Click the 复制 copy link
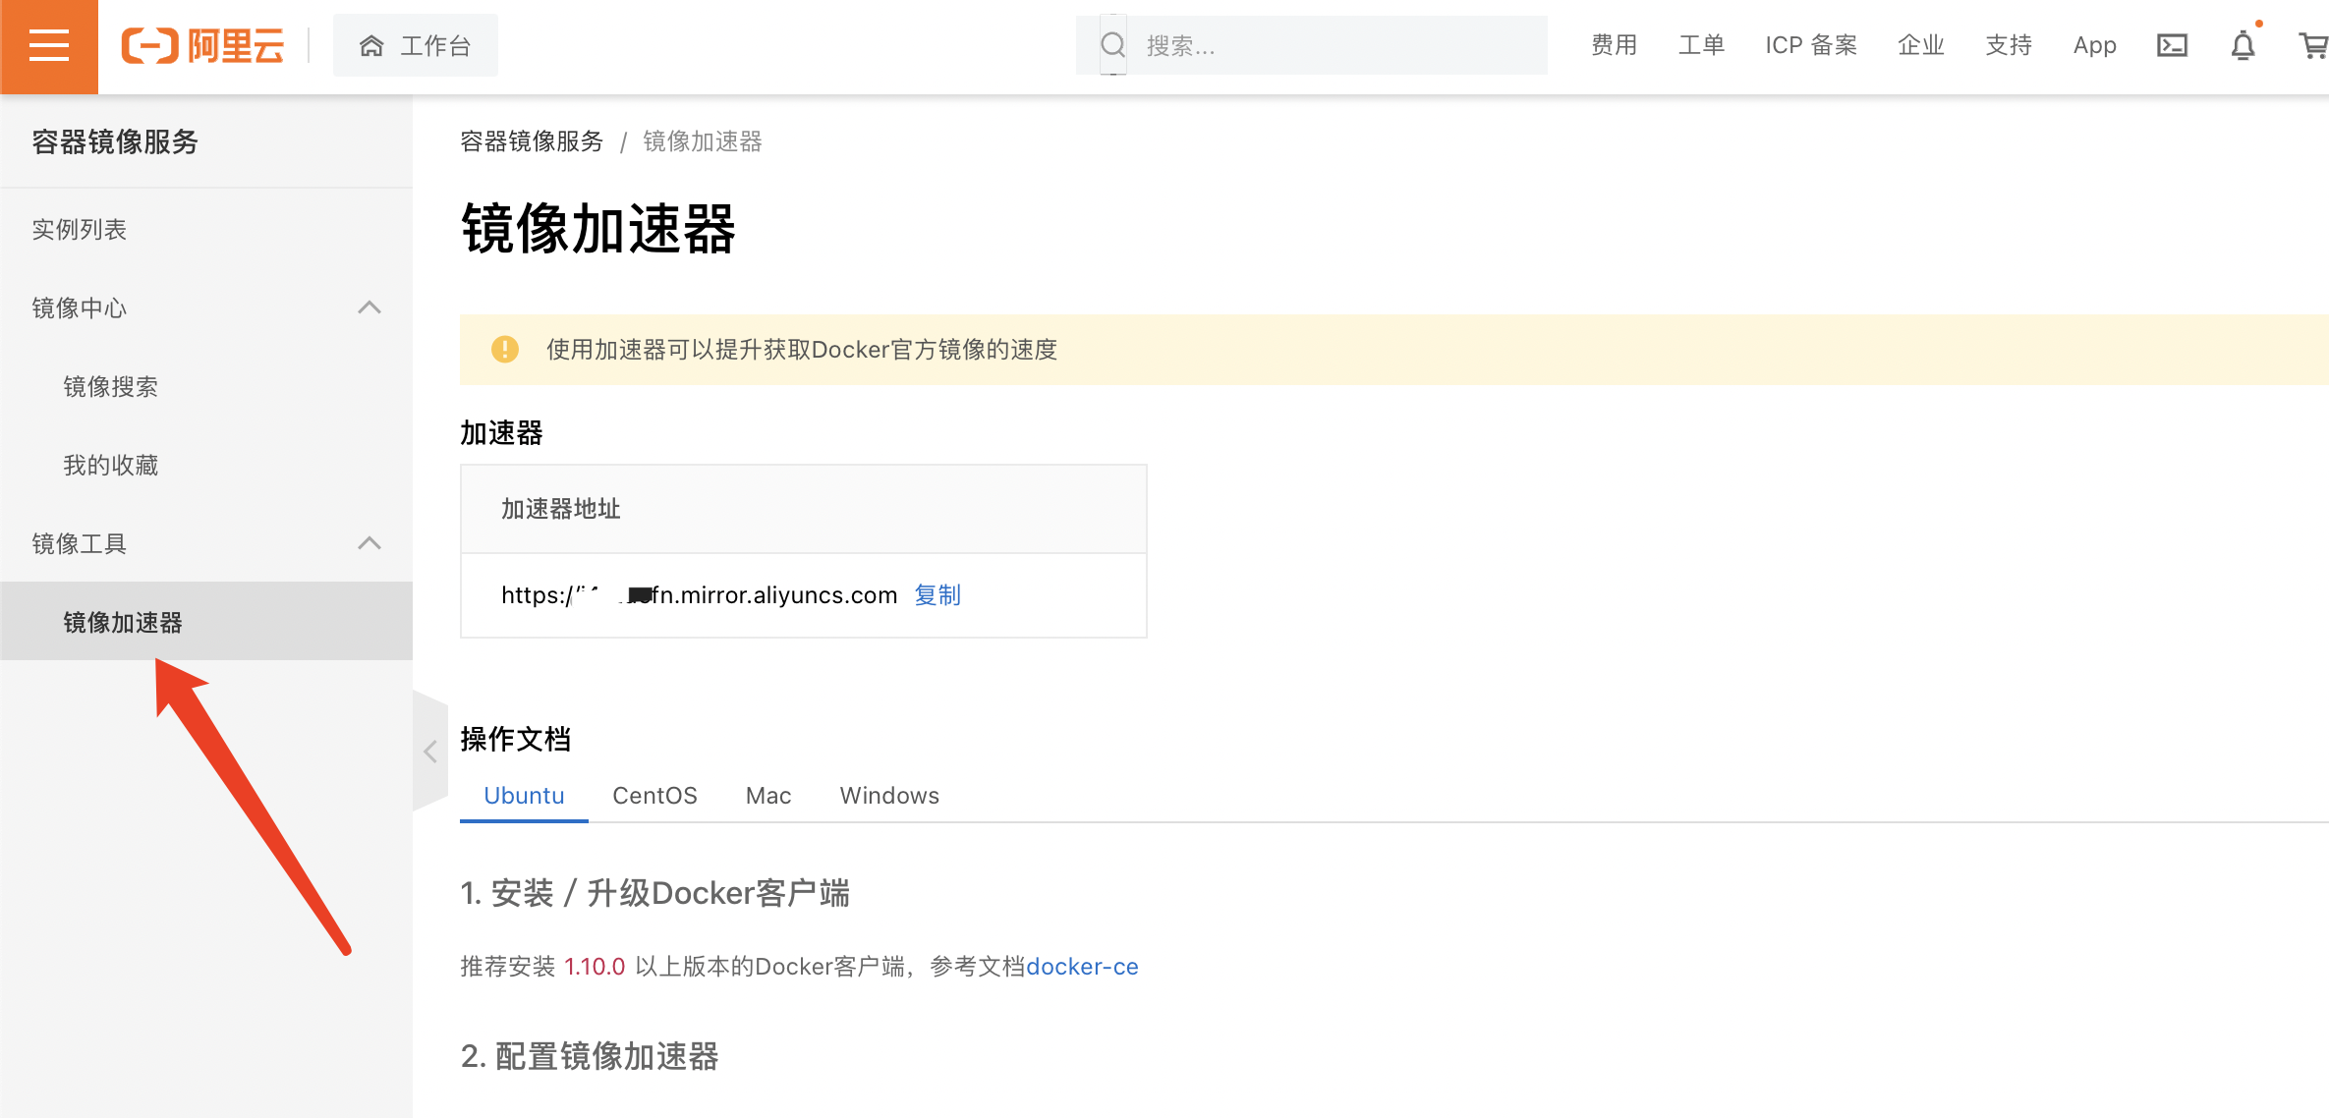This screenshot has height=1118, width=2329. click(937, 594)
